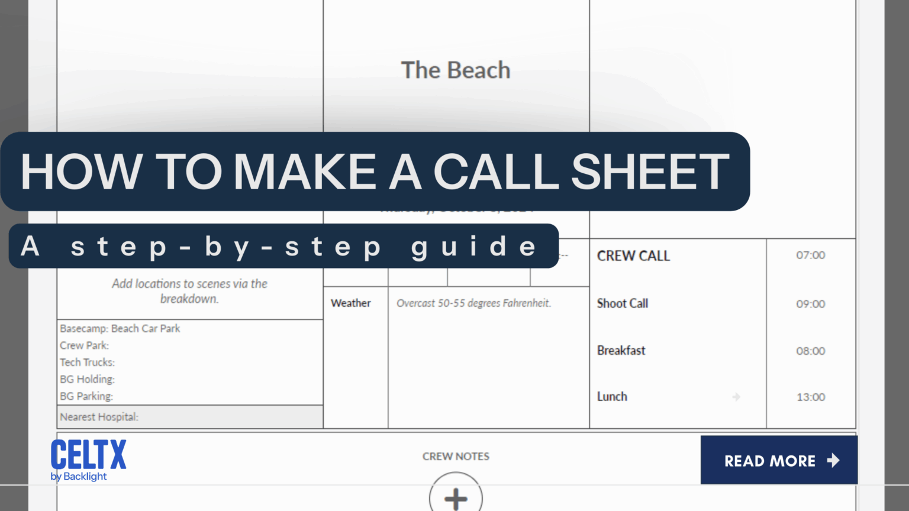Adjust the Breakfast time showing 08:00

point(810,351)
